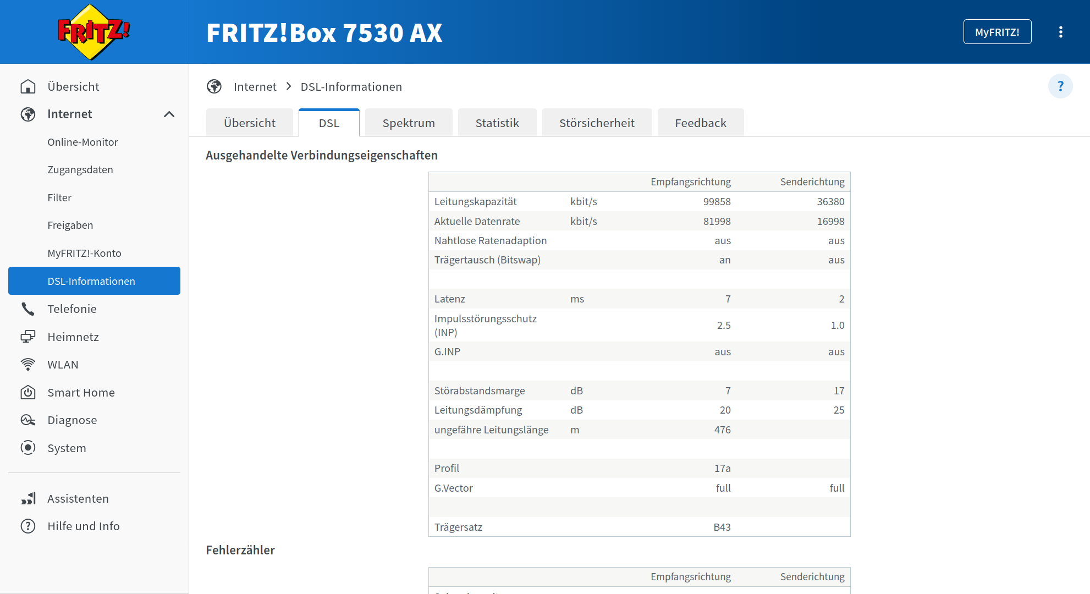Open Hilfe und Info entry

(84, 526)
